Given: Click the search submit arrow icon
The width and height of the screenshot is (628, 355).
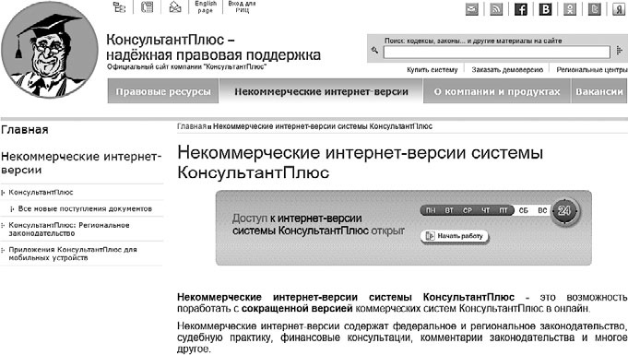Looking at the screenshot, I should point(620,51).
